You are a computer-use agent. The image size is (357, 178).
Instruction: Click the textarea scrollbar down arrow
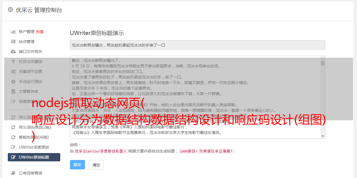323,136
